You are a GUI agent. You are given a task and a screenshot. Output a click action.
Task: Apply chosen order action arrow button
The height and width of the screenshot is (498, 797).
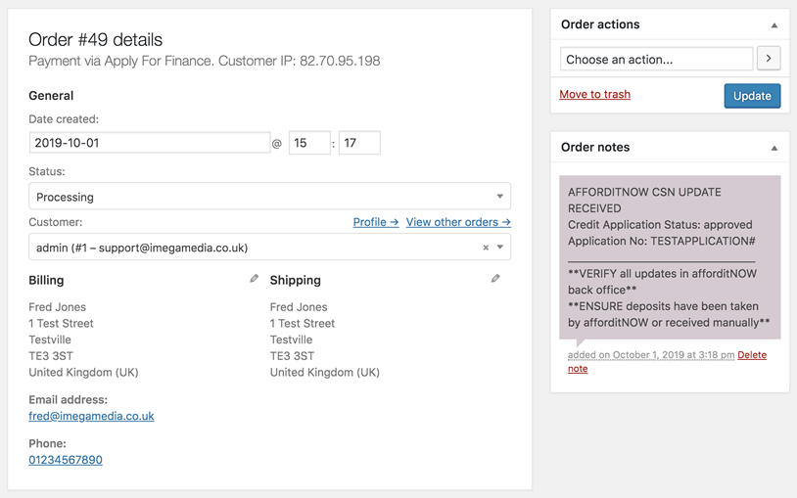(769, 59)
